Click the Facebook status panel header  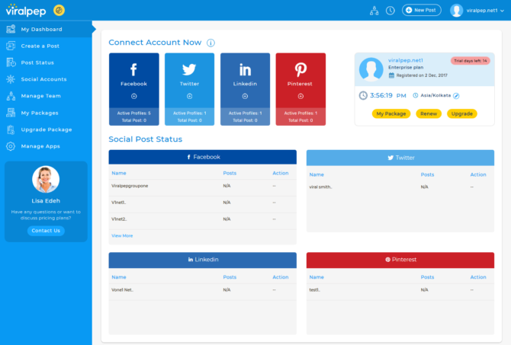(202, 157)
